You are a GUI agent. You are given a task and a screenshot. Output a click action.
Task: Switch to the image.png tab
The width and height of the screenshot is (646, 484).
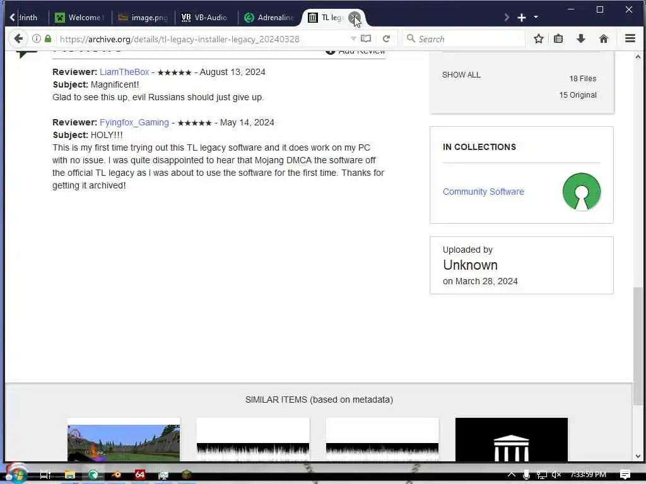[x=143, y=17]
